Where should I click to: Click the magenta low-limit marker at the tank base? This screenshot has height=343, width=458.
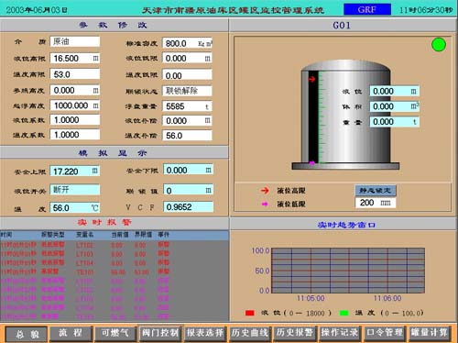point(311,163)
